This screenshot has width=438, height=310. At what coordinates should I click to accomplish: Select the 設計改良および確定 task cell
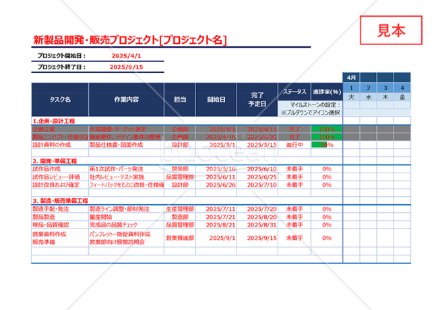pos(60,185)
